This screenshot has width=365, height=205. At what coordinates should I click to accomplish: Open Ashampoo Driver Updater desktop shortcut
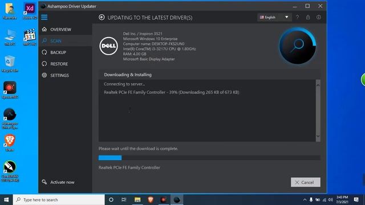coord(10,118)
